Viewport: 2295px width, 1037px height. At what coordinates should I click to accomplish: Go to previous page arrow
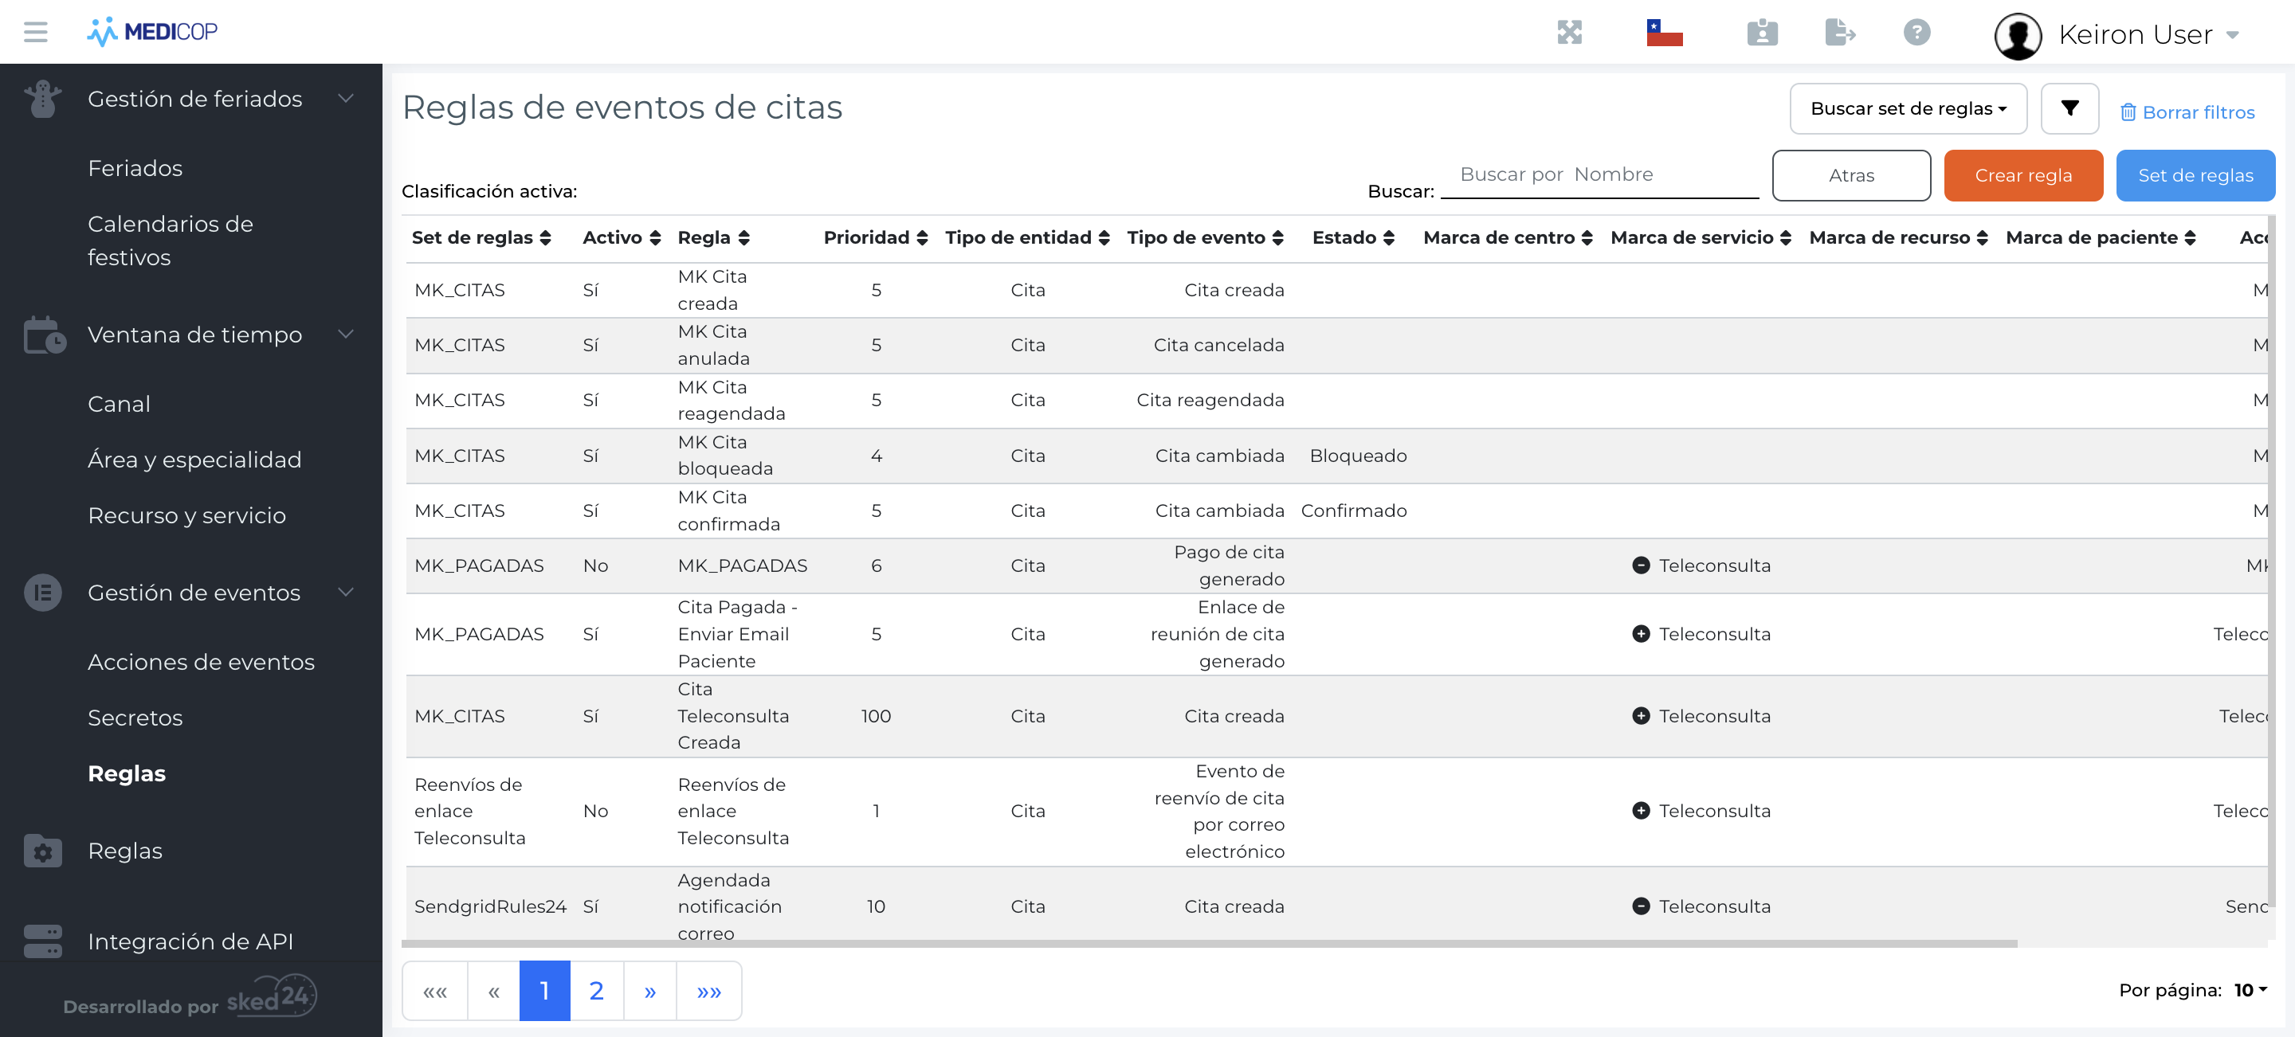(493, 991)
